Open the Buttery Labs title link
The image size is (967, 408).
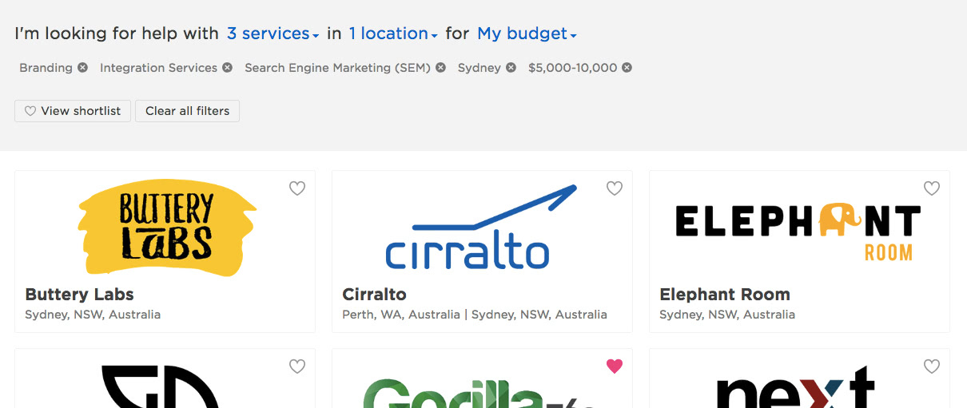pyautogui.click(x=80, y=294)
